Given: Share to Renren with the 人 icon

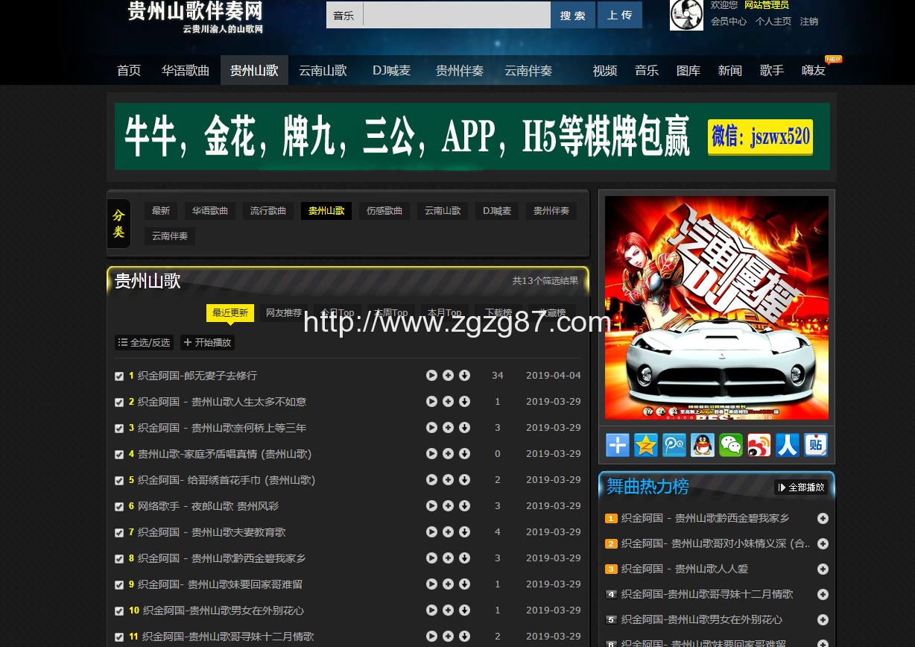Looking at the screenshot, I should (787, 445).
